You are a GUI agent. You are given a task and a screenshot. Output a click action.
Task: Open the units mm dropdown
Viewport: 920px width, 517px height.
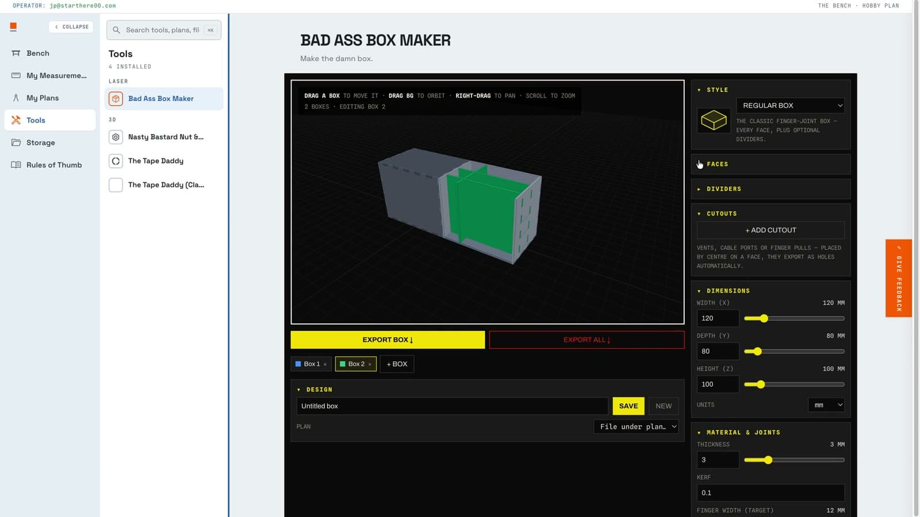click(x=826, y=405)
